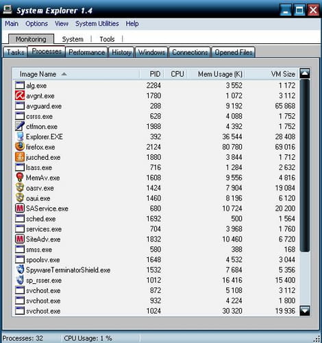Click the McAfee SiteAdv.exe icon
This screenshot has width=322, height=343.
click(20, 239)
